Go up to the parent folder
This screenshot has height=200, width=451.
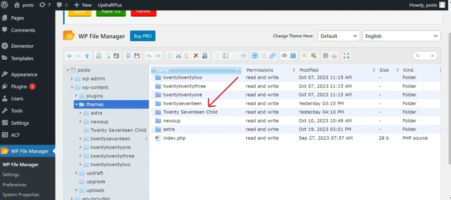pos(87,56)
